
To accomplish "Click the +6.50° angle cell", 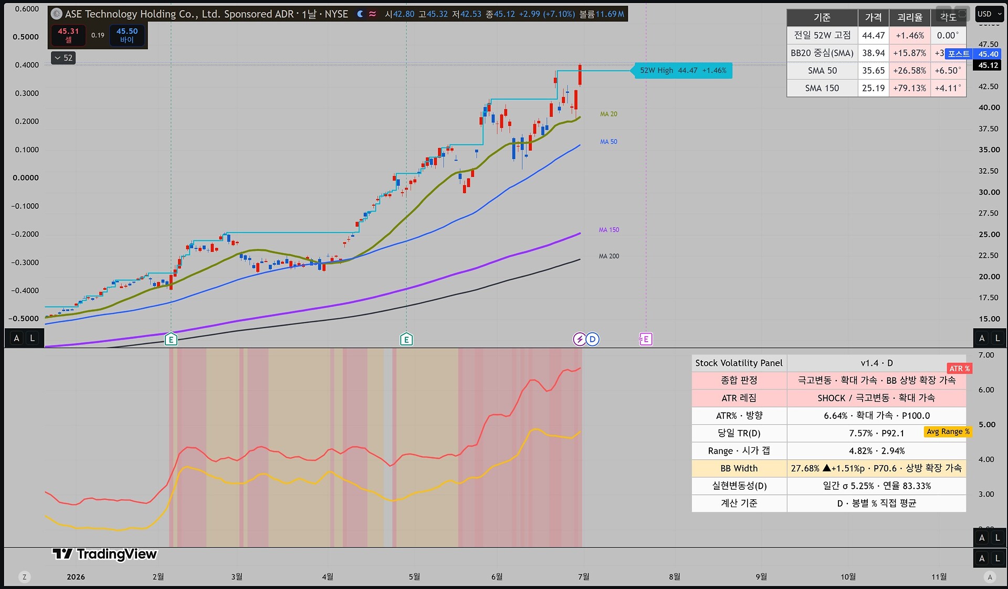I will (x=948, y=71).
